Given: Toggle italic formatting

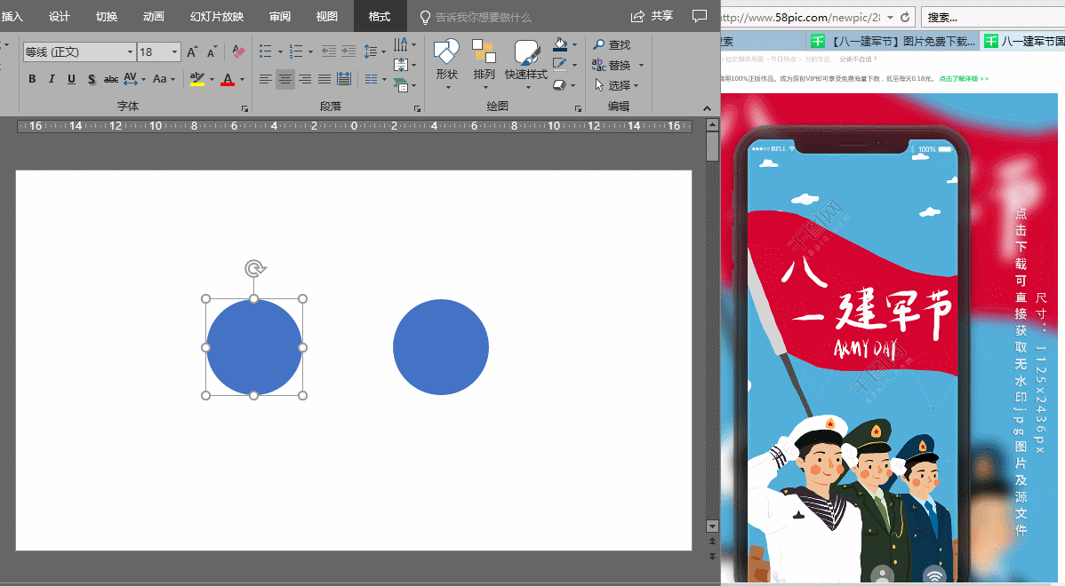Looking at the screenshot, I should point(52,79).
